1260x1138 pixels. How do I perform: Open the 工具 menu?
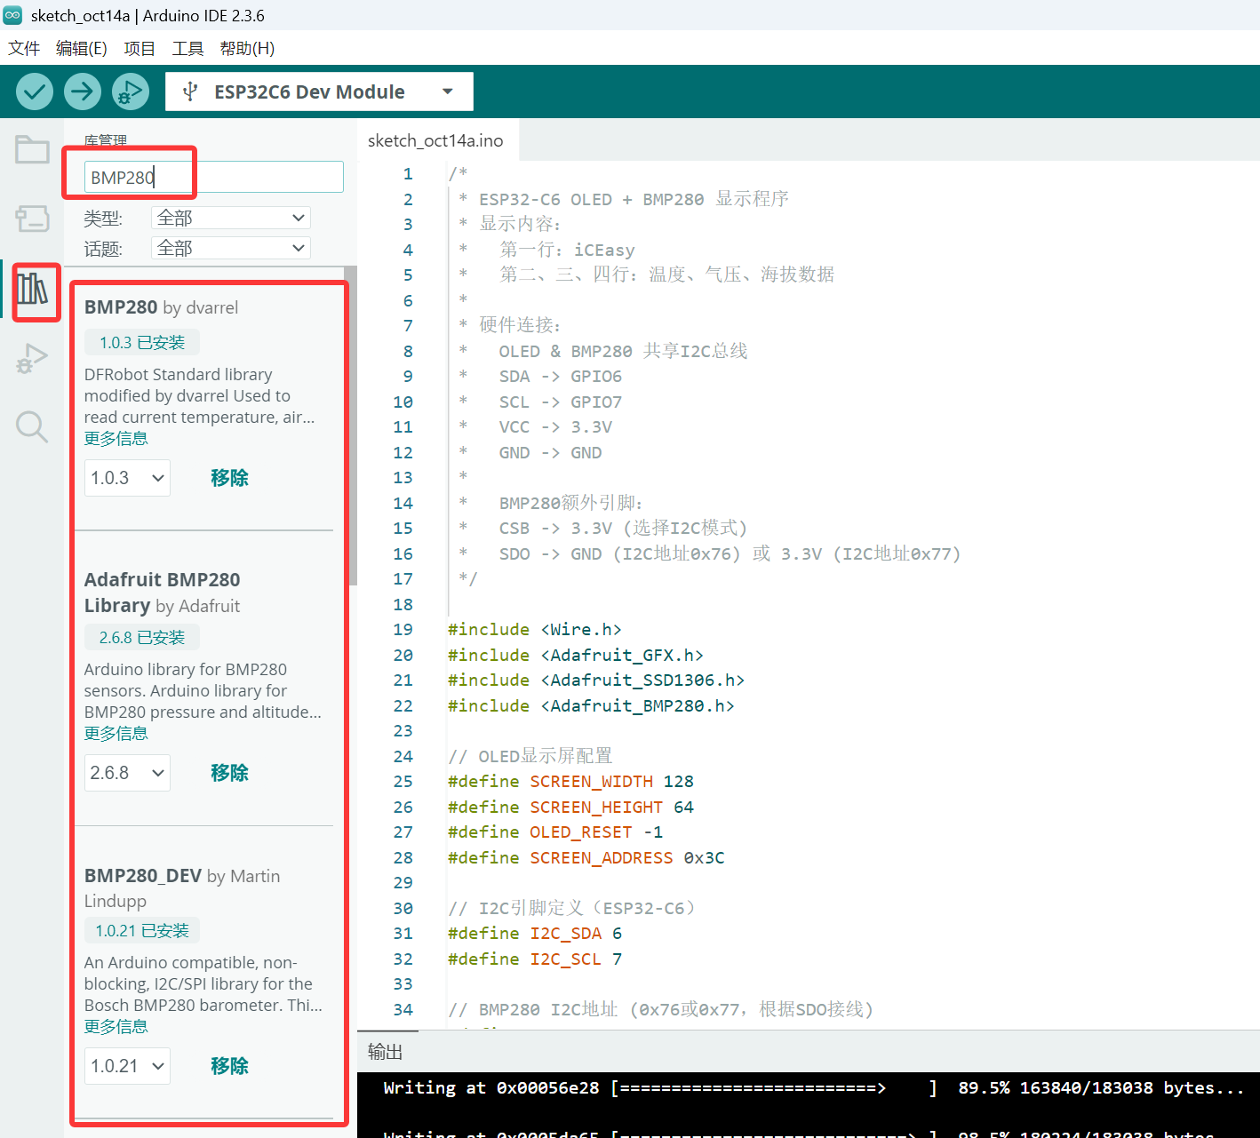(x=187, y=48)
